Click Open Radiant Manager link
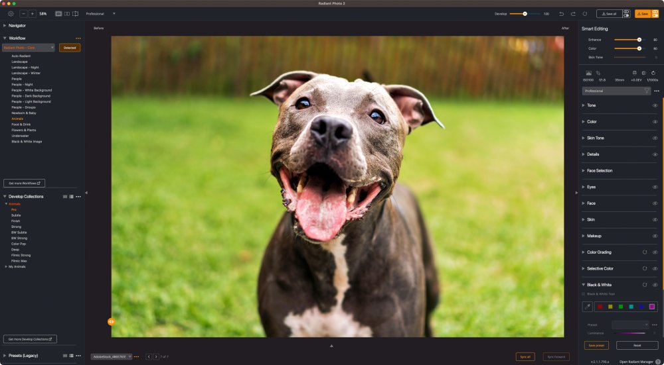 (x=637, y=362)
